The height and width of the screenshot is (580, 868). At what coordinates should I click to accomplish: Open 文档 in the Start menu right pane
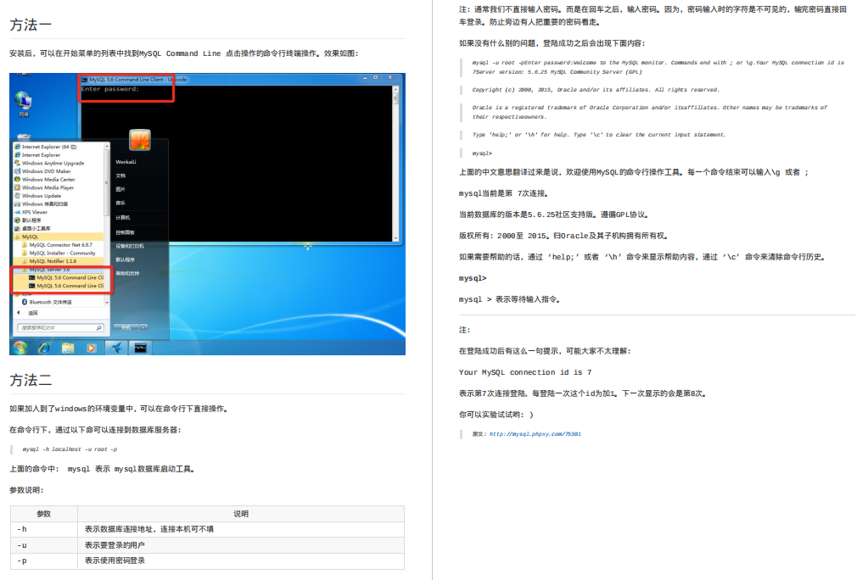tap(120, 176)
